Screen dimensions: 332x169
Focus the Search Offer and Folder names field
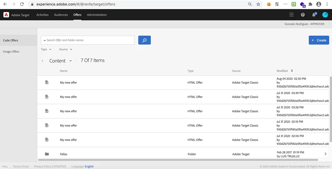coord(88,40)
